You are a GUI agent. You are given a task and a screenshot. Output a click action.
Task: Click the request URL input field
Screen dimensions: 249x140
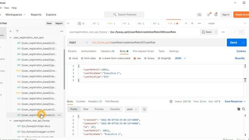(x=158, y=42)
